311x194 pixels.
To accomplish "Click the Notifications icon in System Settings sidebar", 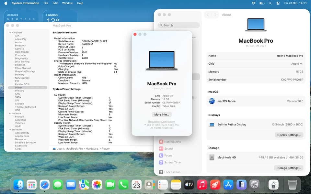I will click(x=161, y=142).
